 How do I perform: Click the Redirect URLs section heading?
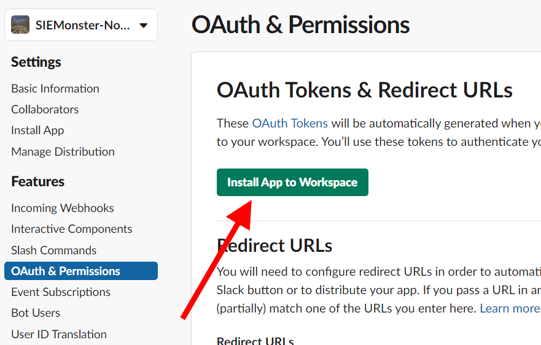tap(274, 245)
